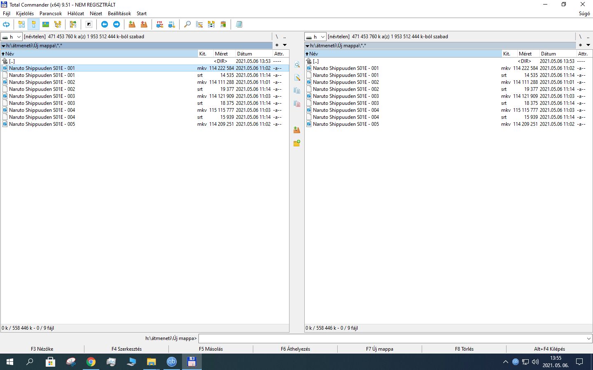This screenshot has height=370, width=593.
Task: Select left panel Naruto Shippuuden S01E - 003 mkv file
Action: point(145,96)
